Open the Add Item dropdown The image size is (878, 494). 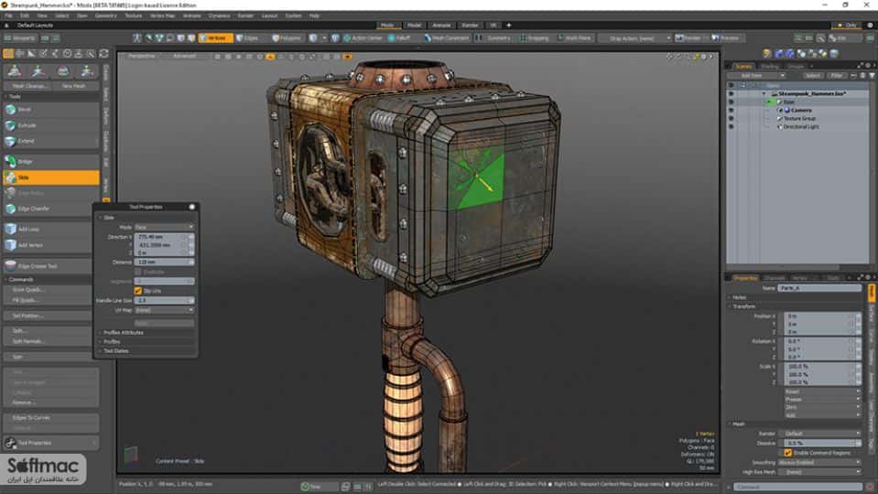(x=756, y=76)
